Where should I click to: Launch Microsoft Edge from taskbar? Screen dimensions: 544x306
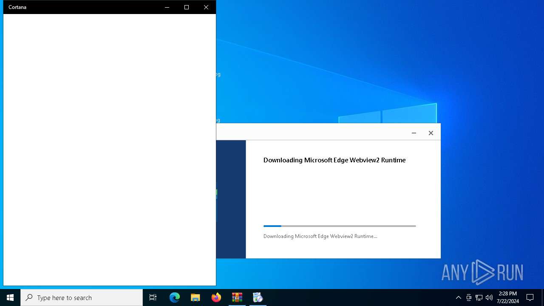pyautogui.click(x=175, y=297)
